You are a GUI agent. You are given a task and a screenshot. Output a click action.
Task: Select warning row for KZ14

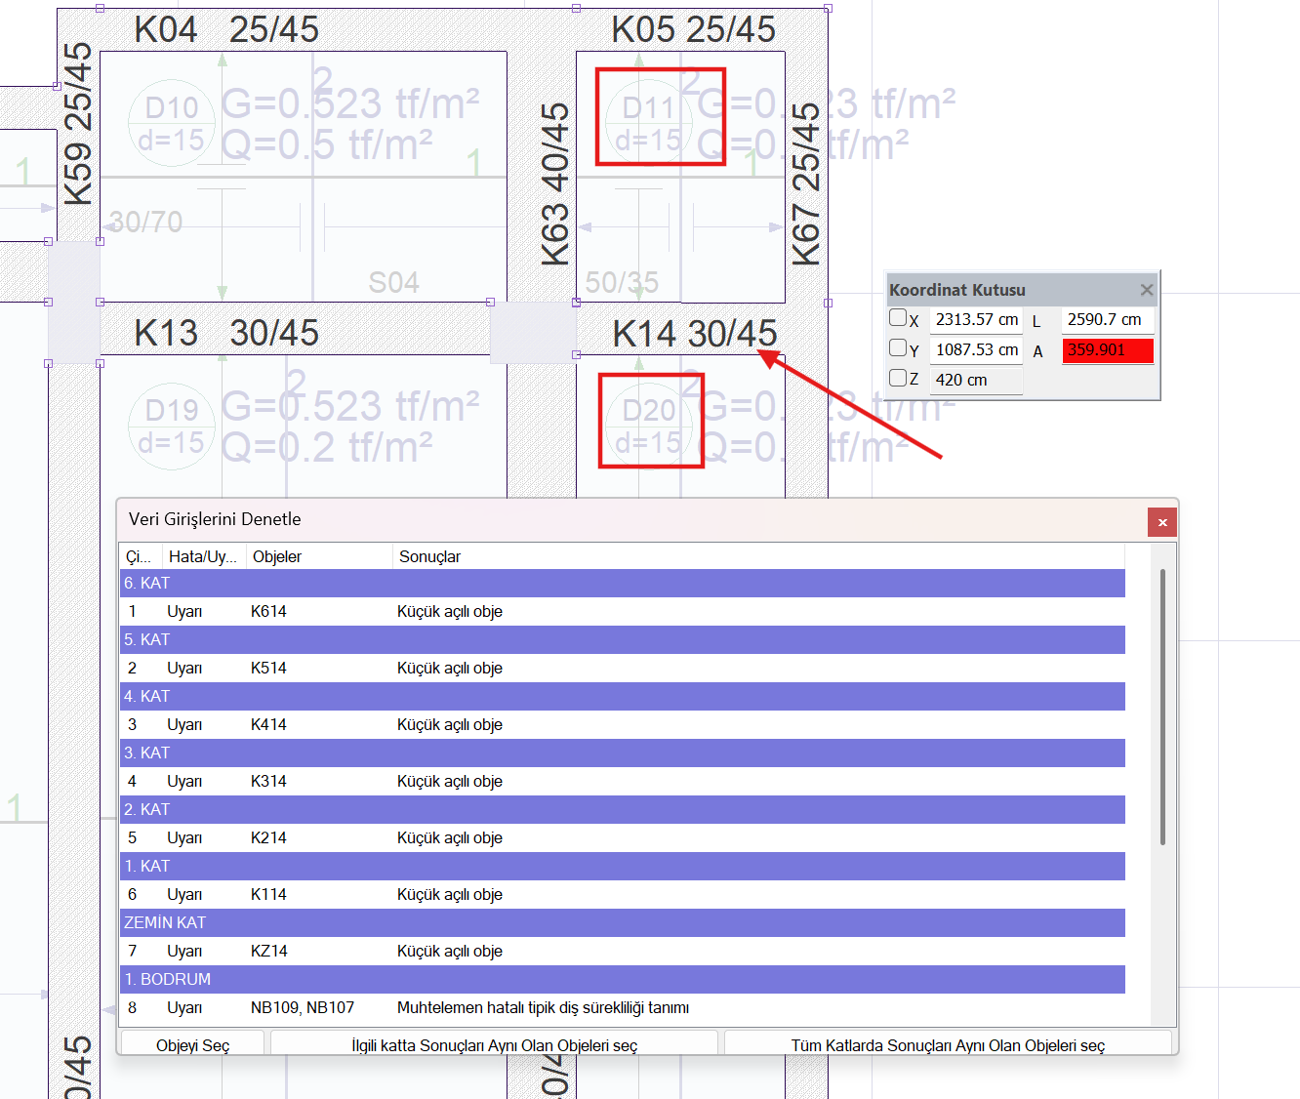tap(623, 951)
